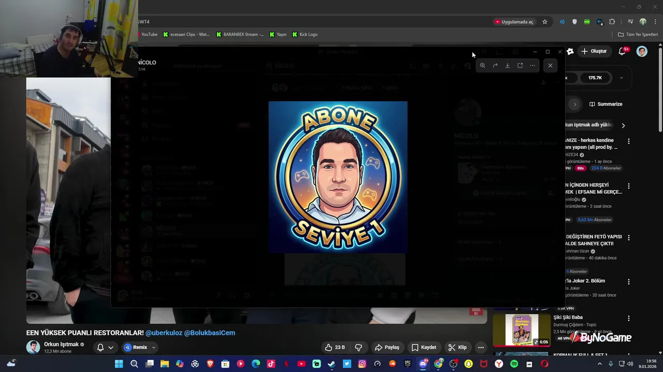Click the Remix button
The height and width of the screenshot is (372, 663).
[x=136, y=347]
